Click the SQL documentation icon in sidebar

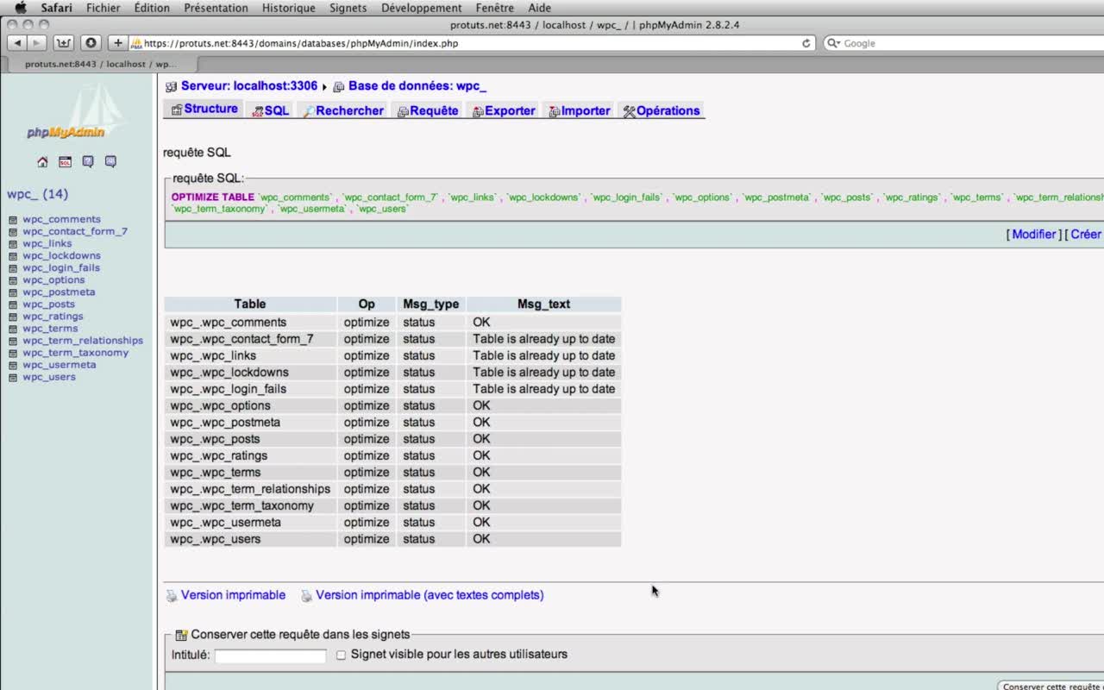pyautogui.click(x=110, y=161)
